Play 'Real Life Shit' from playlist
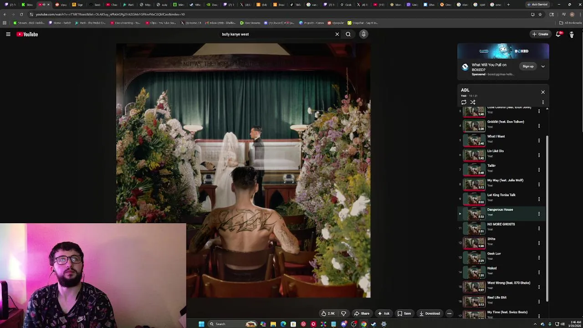Image resolution: width=583 pixels, height=328 pixels. (497, 297)
